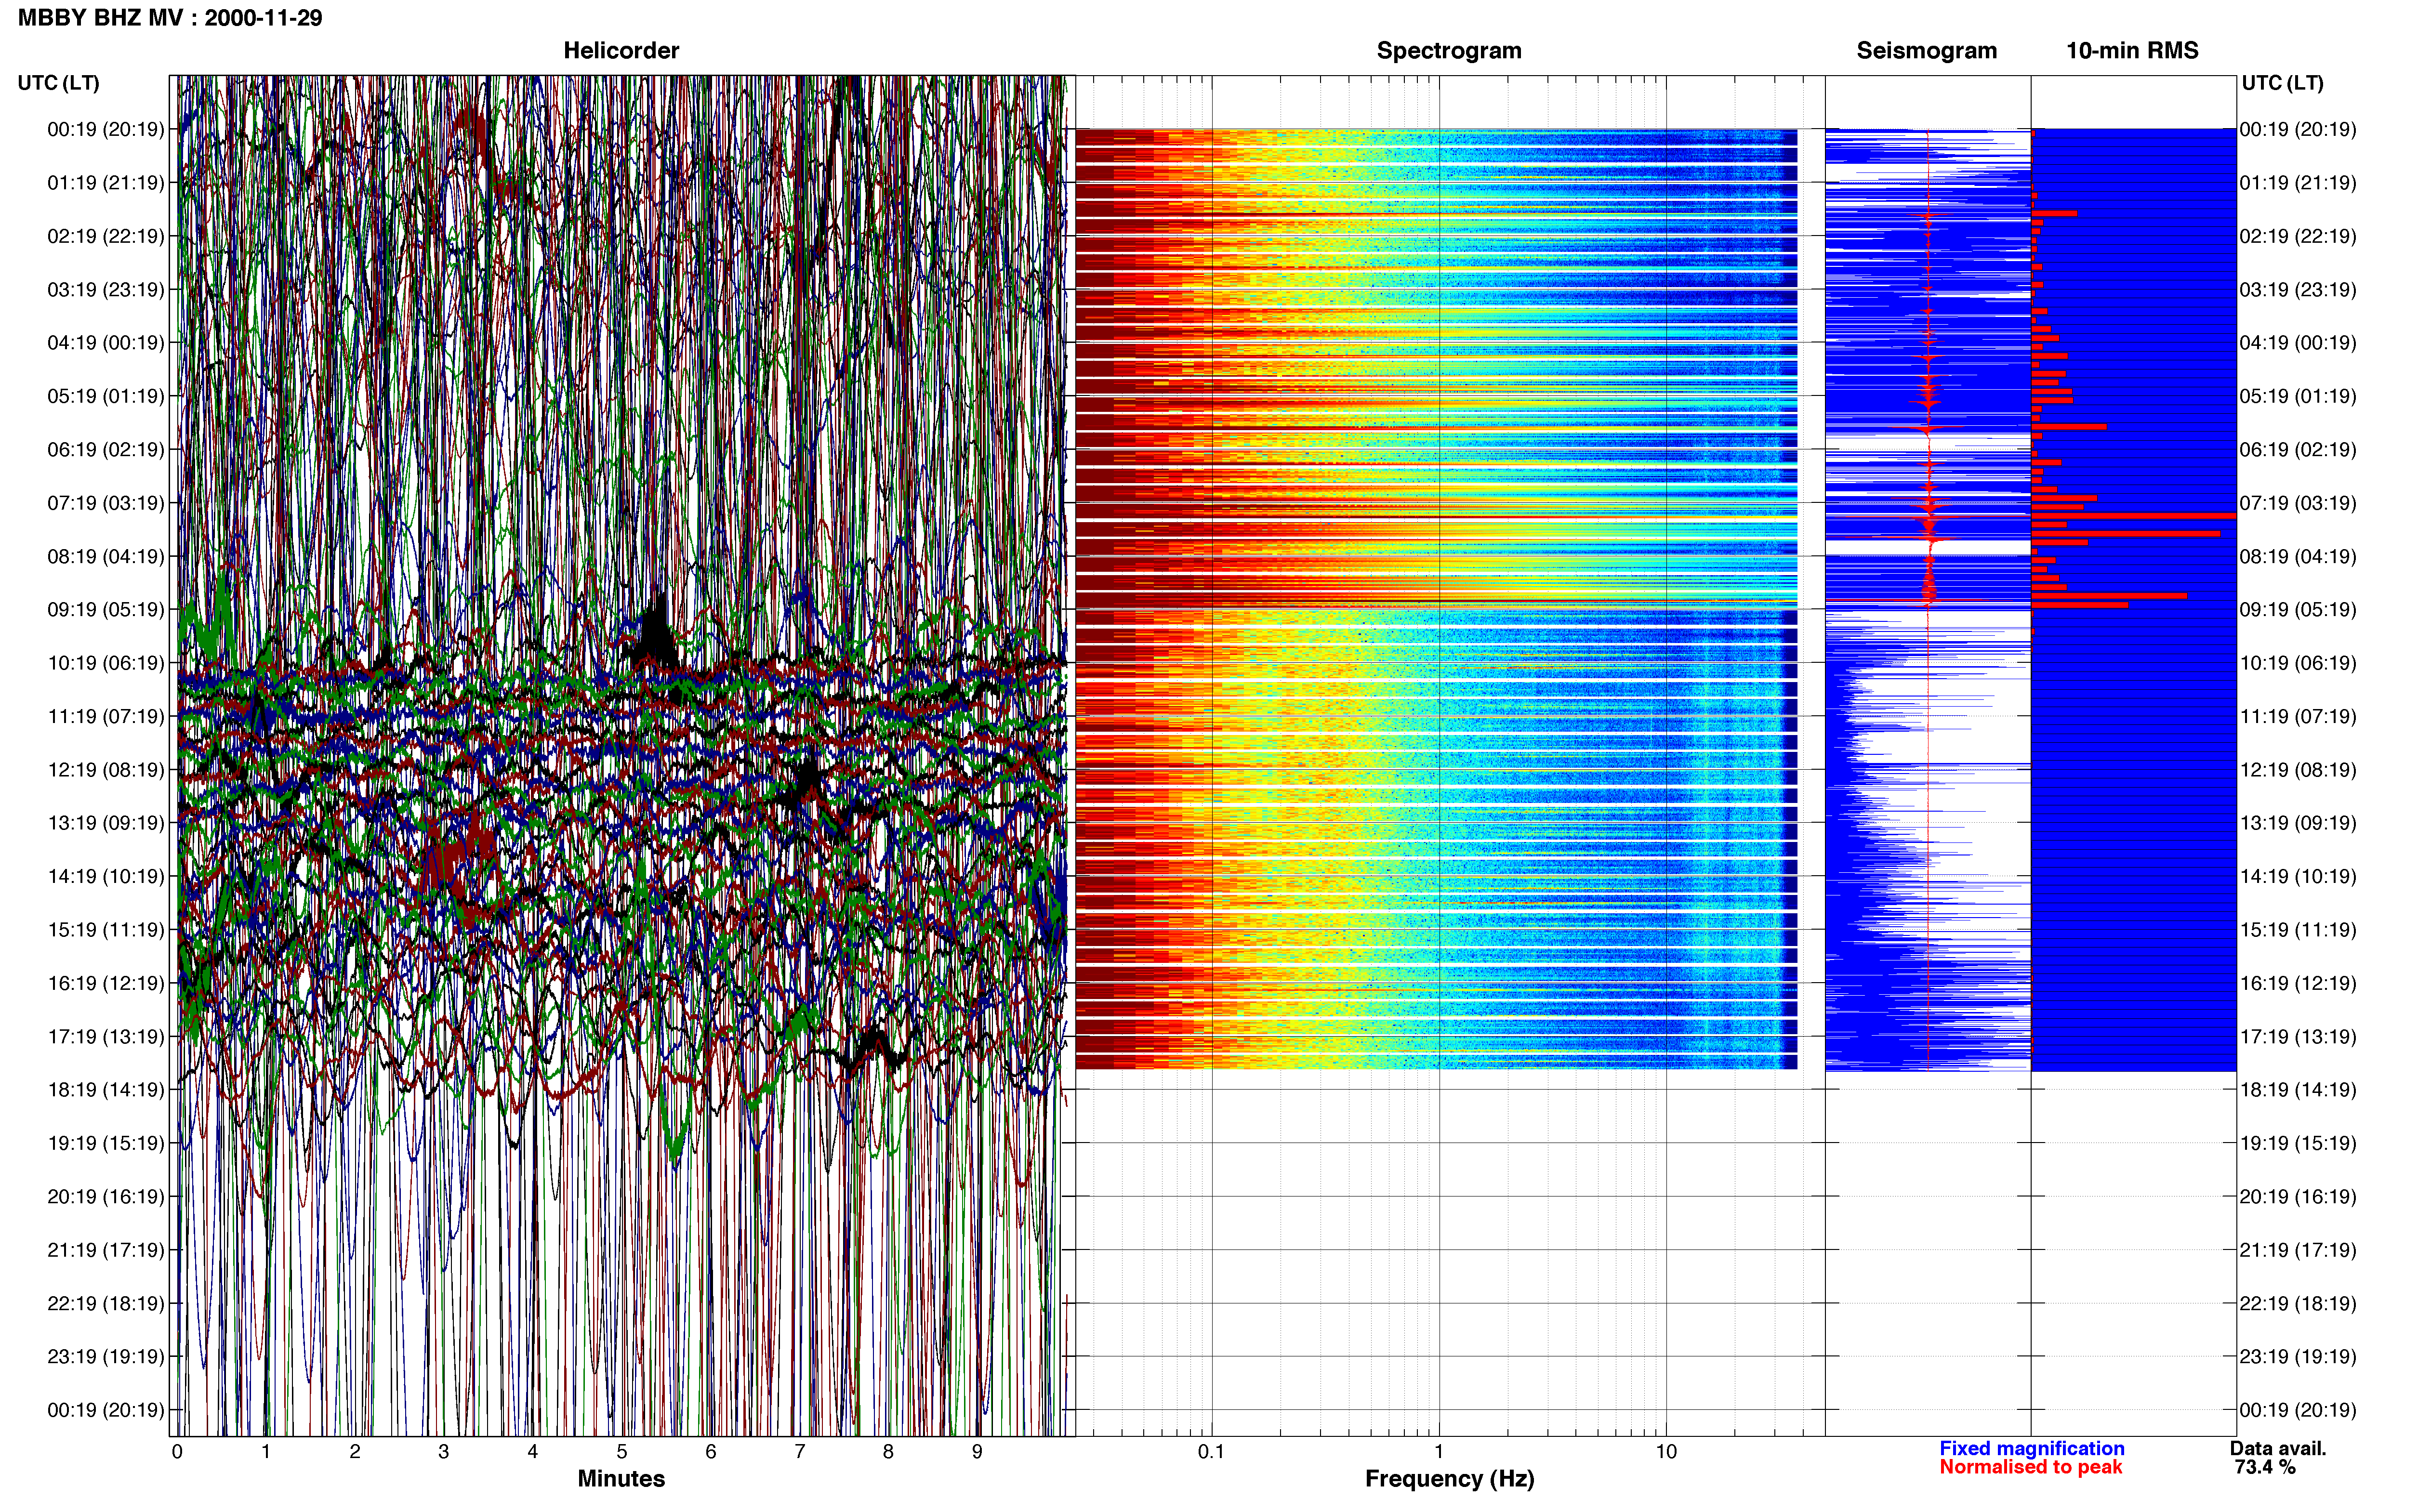Click the '10' frequency tick label
This screenshot has height=1512, width=2418.
tap(1665, 1452)
